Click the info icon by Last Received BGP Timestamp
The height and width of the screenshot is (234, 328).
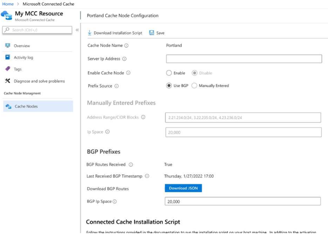point(147,176)
